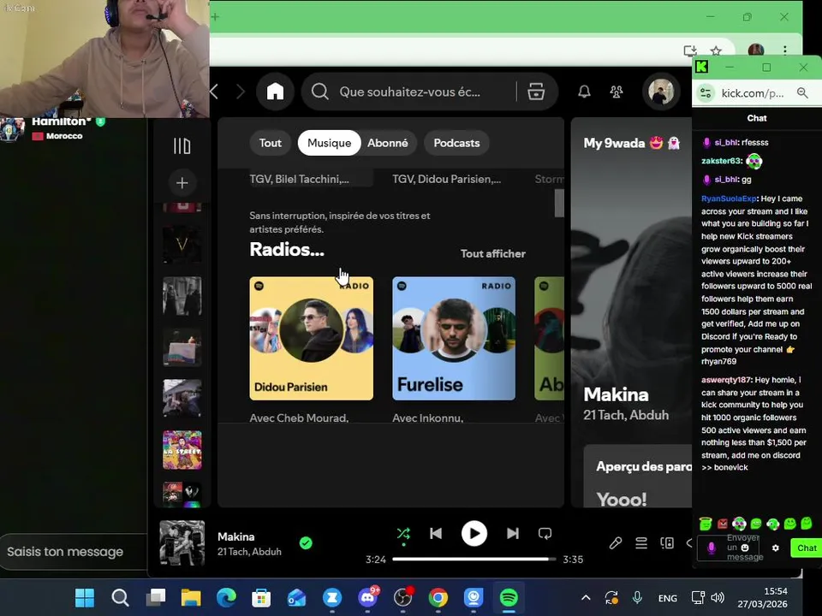Play the current track Makina
Screen dimensions: 822x616
pos(474,533)
